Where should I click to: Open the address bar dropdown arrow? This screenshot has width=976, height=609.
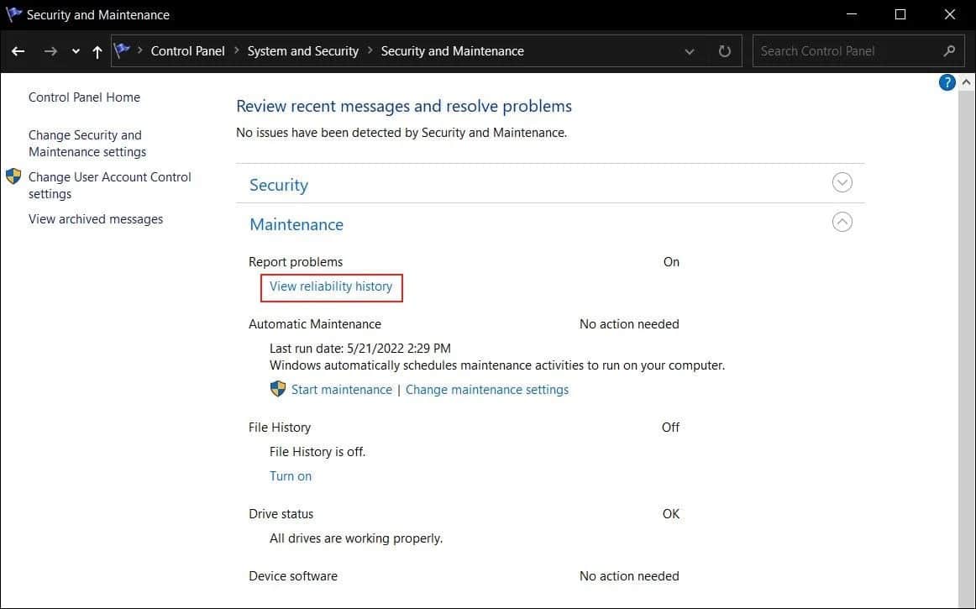(x=689, y=50)
